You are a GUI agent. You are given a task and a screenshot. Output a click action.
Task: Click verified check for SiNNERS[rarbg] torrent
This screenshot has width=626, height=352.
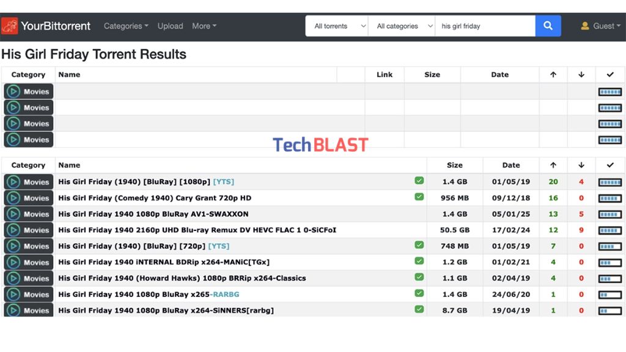pos(419,309)
